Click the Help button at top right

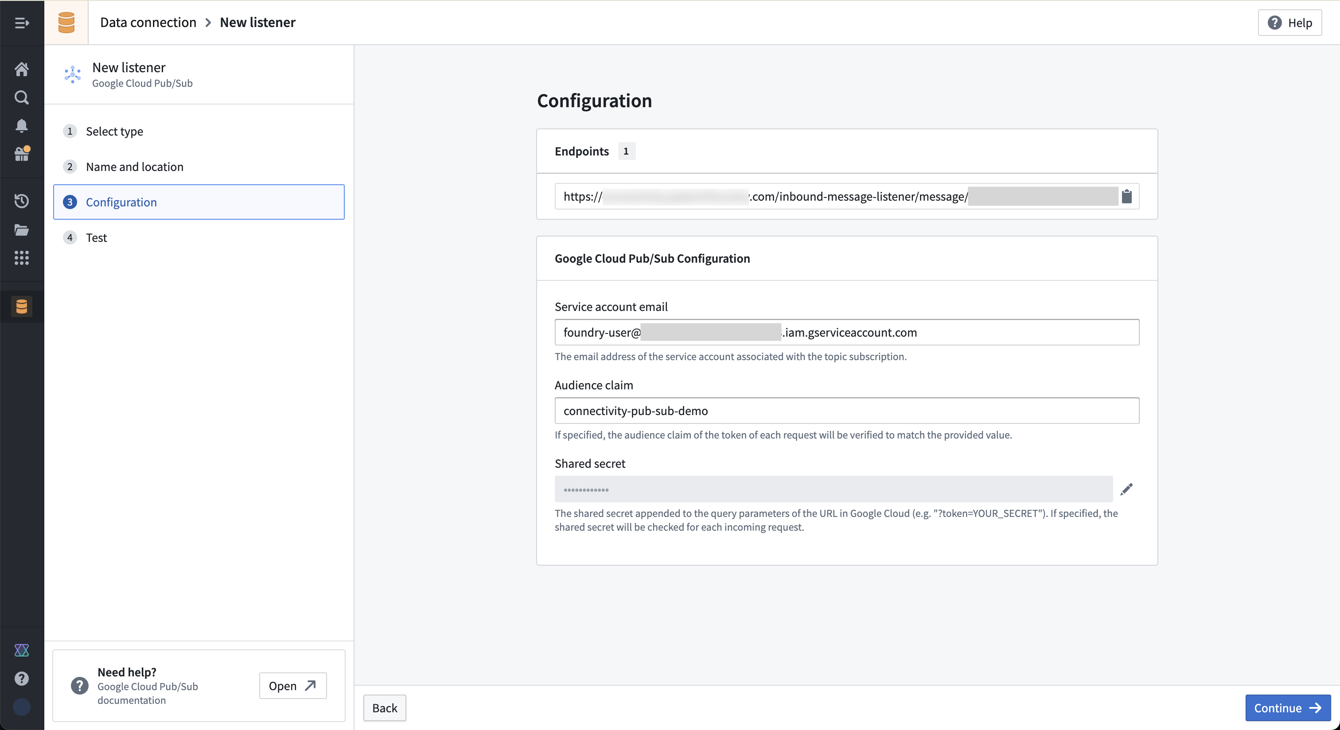pos(1289,23)
